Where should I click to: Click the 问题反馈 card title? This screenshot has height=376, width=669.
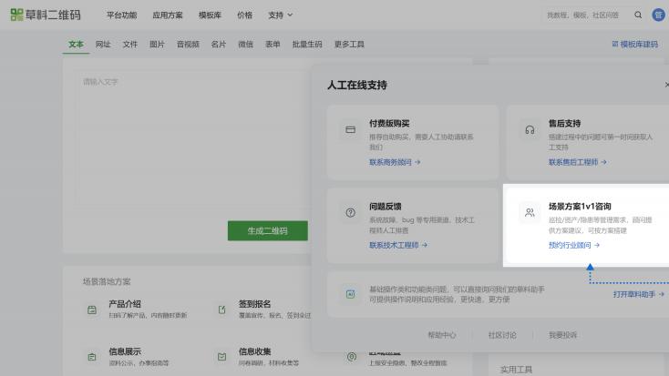point(386,207)
